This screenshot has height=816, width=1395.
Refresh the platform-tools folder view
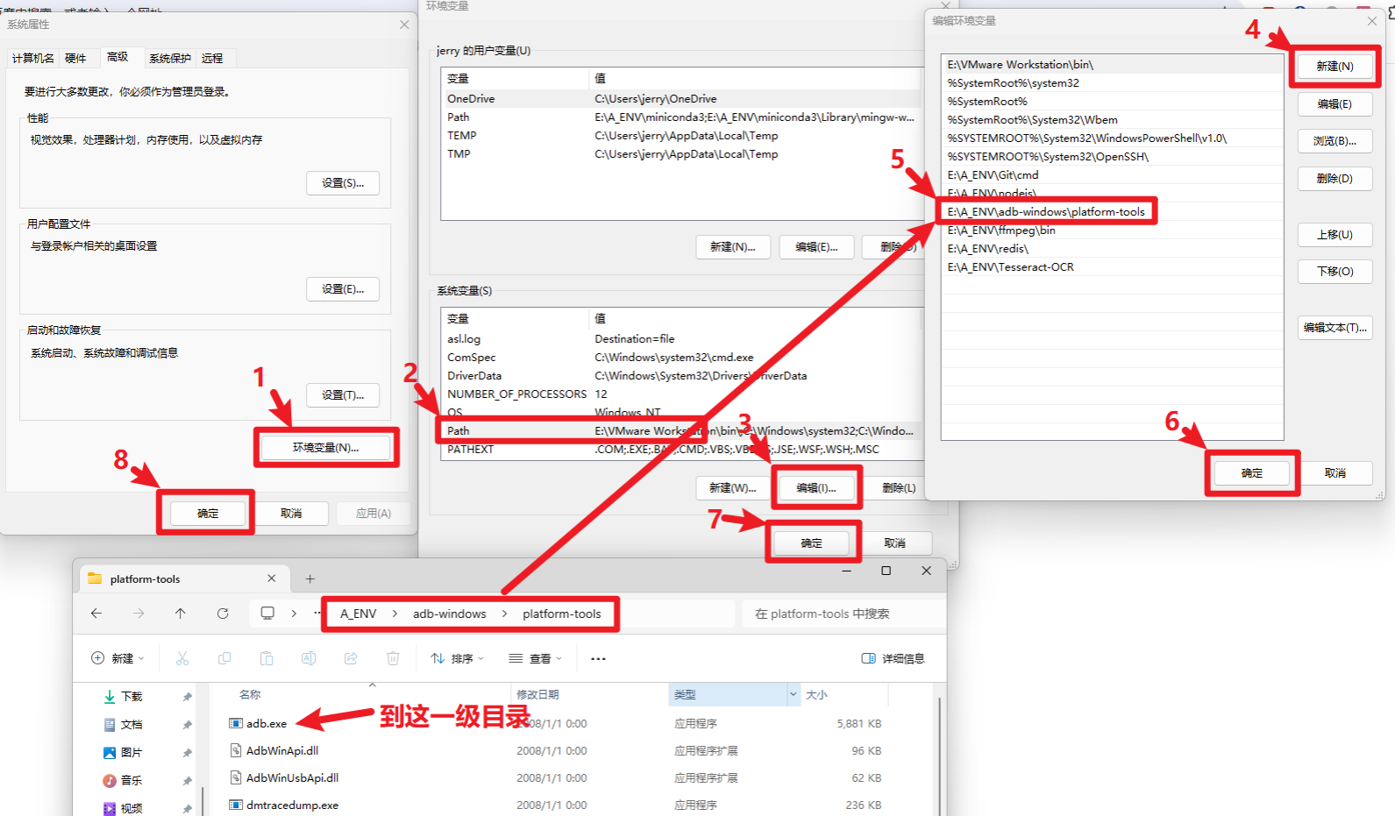point(223,614)
